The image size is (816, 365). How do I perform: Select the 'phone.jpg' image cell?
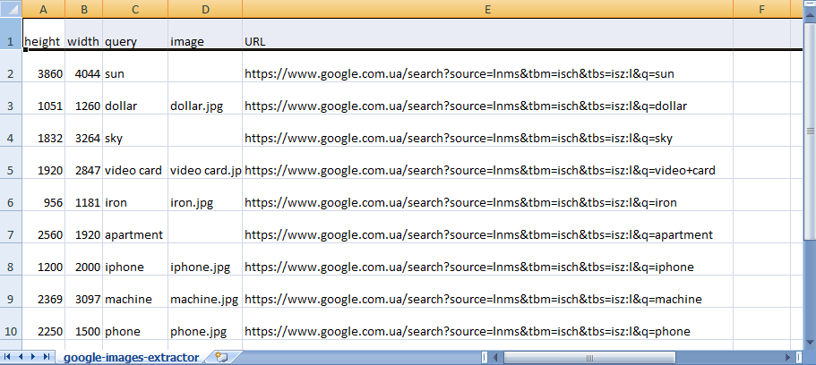[205, 325]
